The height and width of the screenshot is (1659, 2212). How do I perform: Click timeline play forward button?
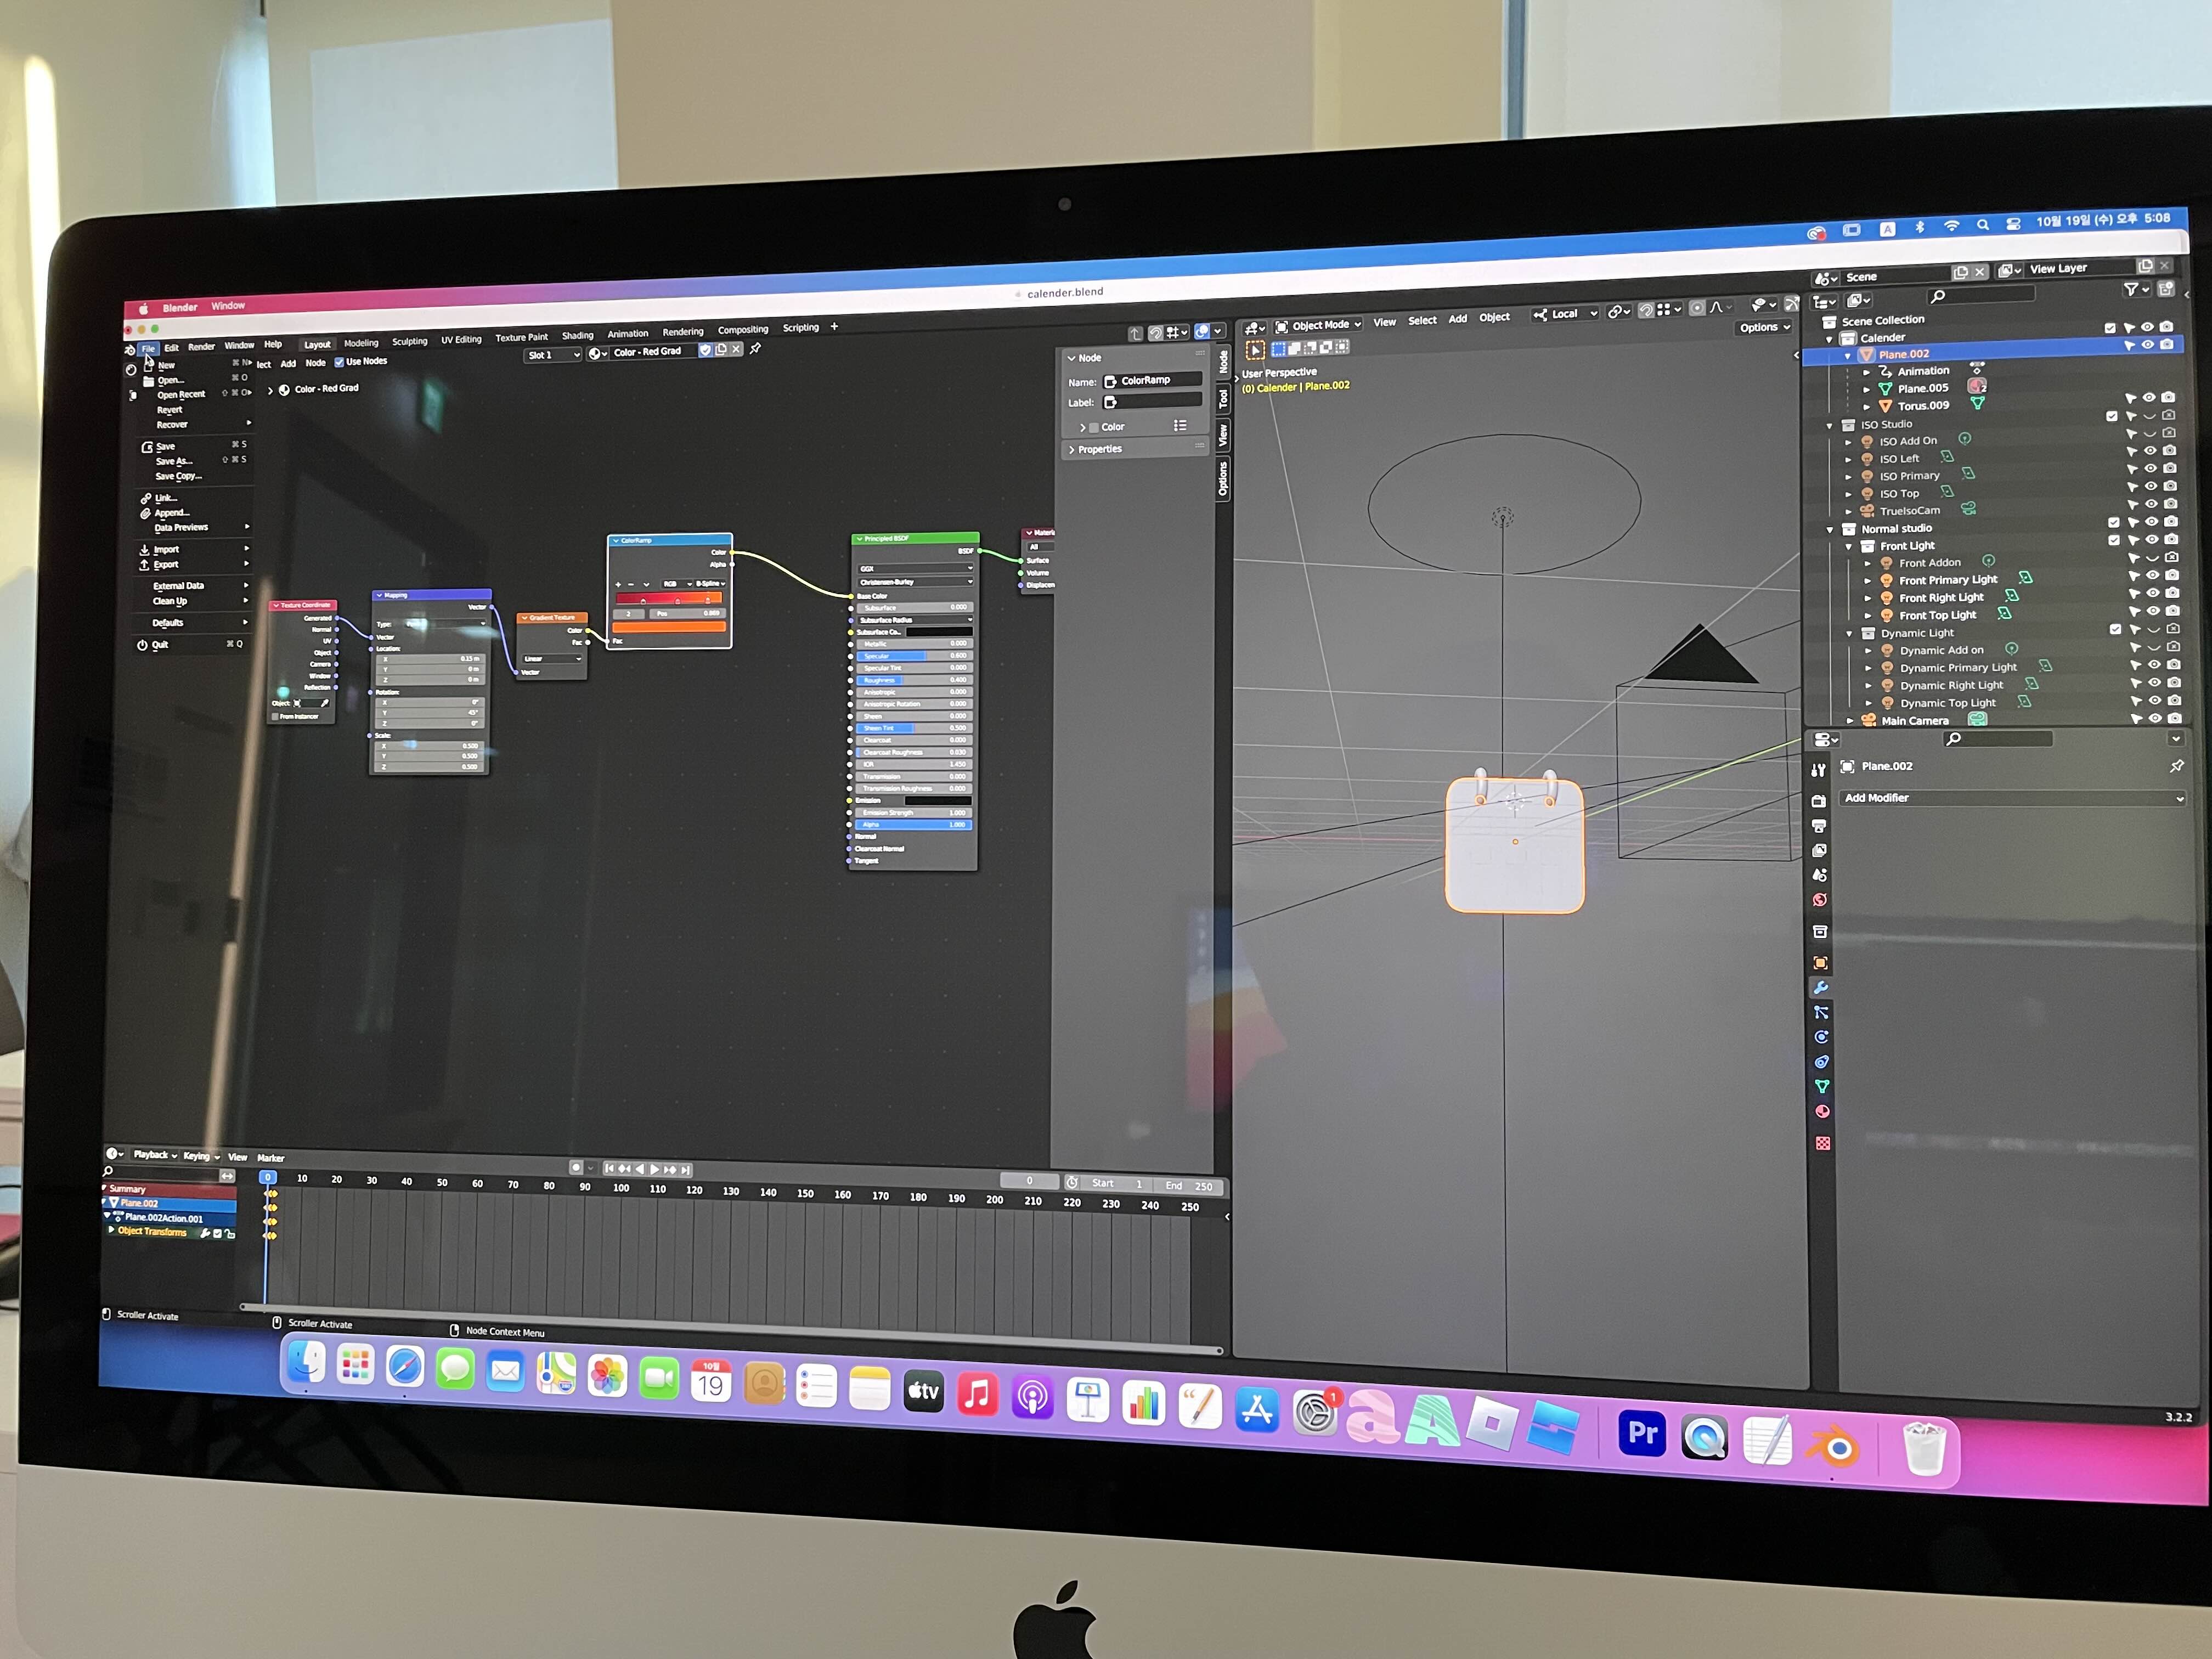[655, 1169]
